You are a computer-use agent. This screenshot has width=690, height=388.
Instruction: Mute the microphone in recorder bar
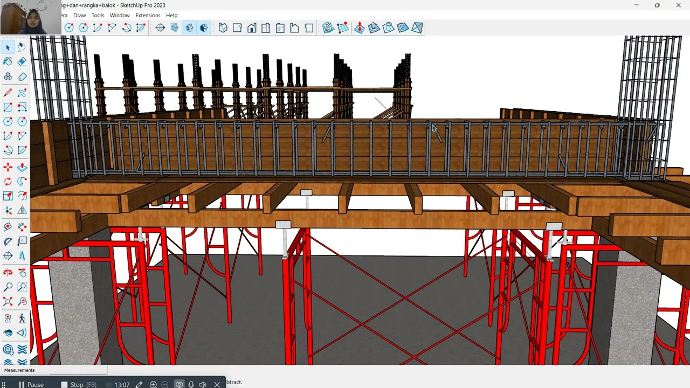click(x=191, y=384)
